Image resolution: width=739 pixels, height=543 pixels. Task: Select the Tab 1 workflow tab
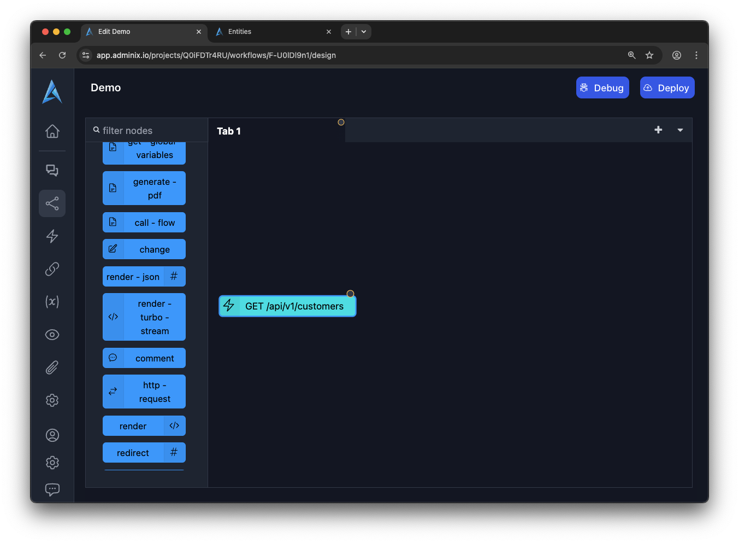pos(229,131)
